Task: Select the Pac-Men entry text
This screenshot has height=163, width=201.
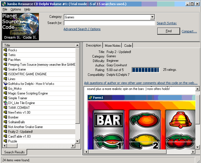Action: pyautogui.click(x=14, y=60)
